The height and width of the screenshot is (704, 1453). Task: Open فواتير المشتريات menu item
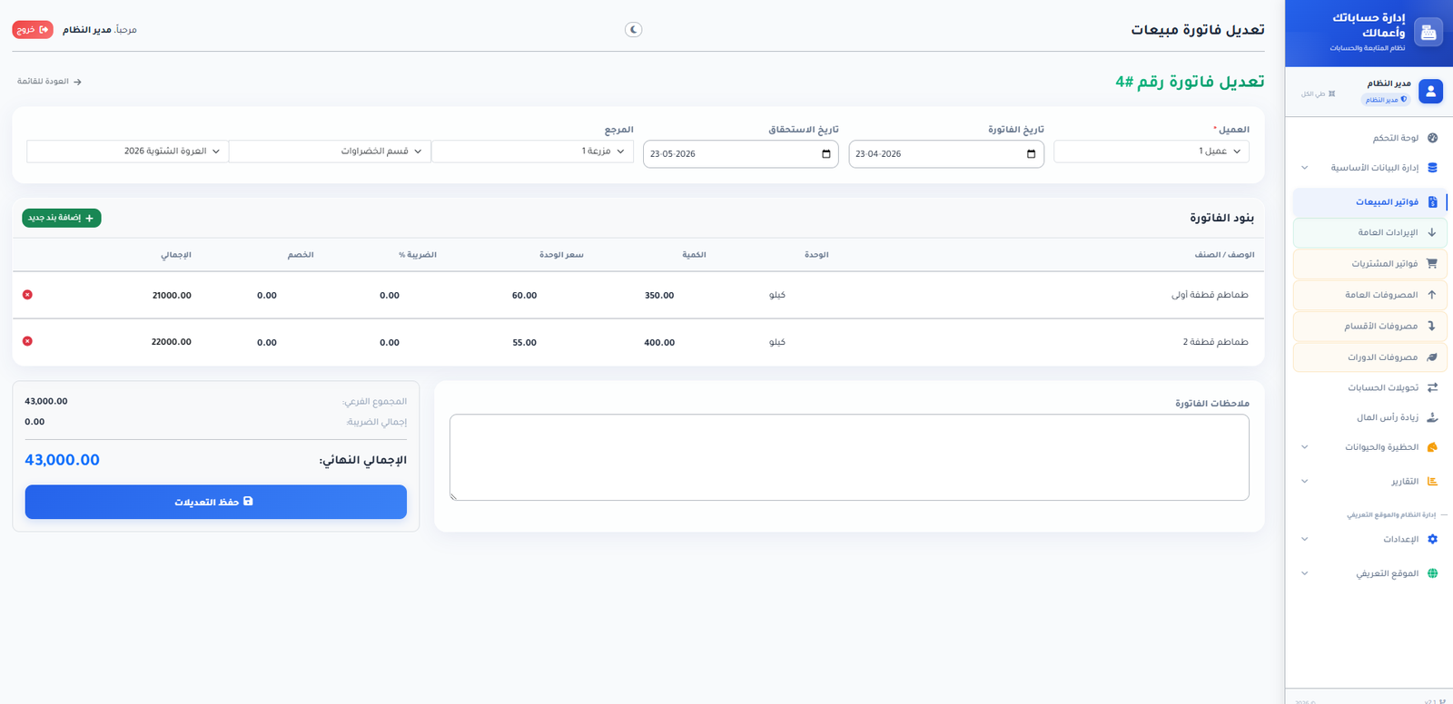tap(1369, 264)
